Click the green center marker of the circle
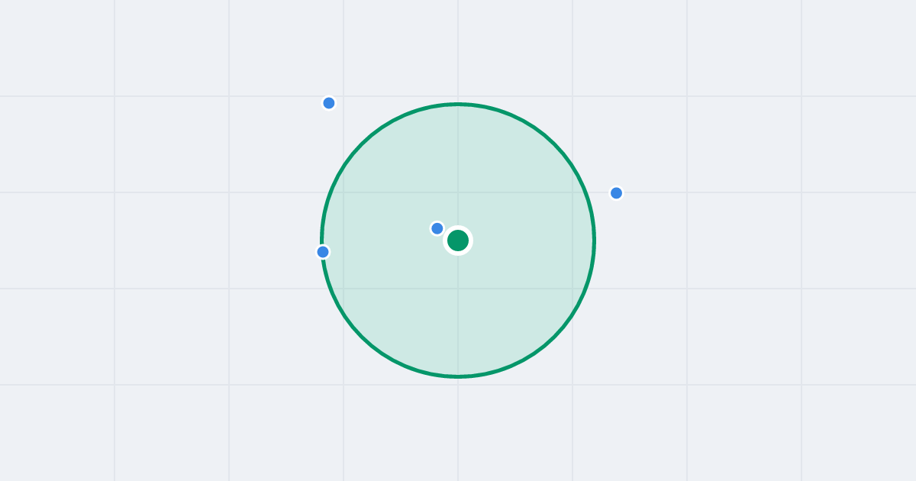Viewport: 916px width, 481px height. point(458,240)
